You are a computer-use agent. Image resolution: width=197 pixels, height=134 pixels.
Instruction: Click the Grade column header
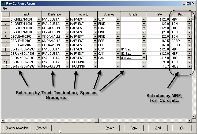[x=133, y=14]
